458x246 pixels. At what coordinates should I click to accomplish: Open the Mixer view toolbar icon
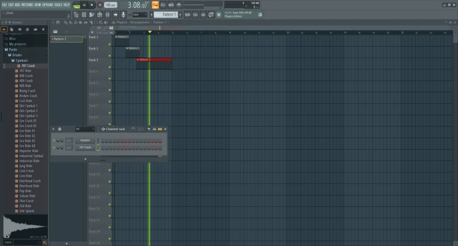pyautogui.click(x=107, y=15)
